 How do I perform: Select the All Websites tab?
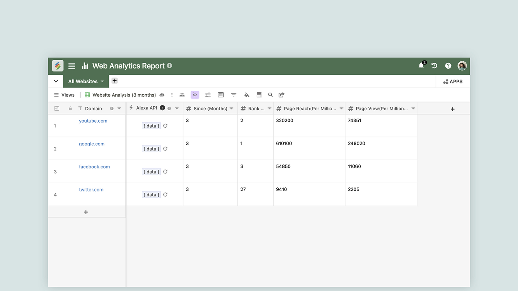coord(86,81)
